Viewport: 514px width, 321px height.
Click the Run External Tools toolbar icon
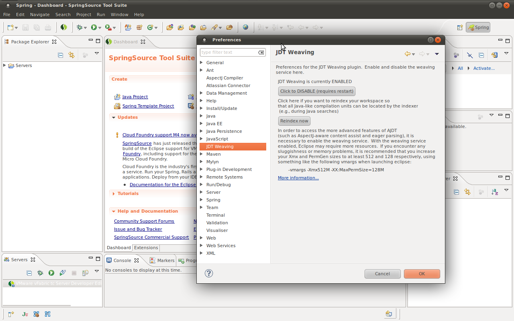tap(108, 27)
